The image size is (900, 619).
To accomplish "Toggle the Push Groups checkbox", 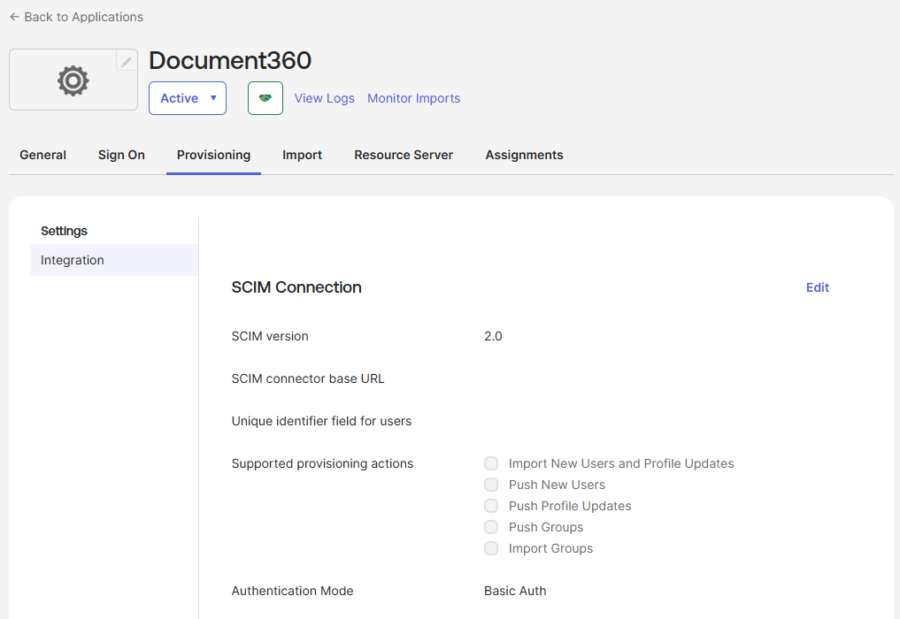I will (x=491, y=527).
